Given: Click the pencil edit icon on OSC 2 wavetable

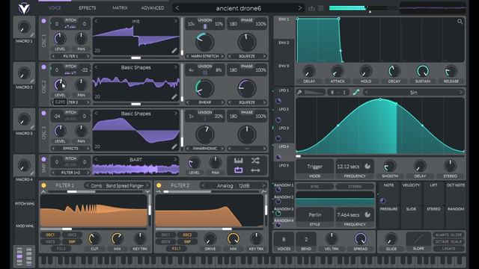Looking at the screenshot, I should click(x=174, y=97).
